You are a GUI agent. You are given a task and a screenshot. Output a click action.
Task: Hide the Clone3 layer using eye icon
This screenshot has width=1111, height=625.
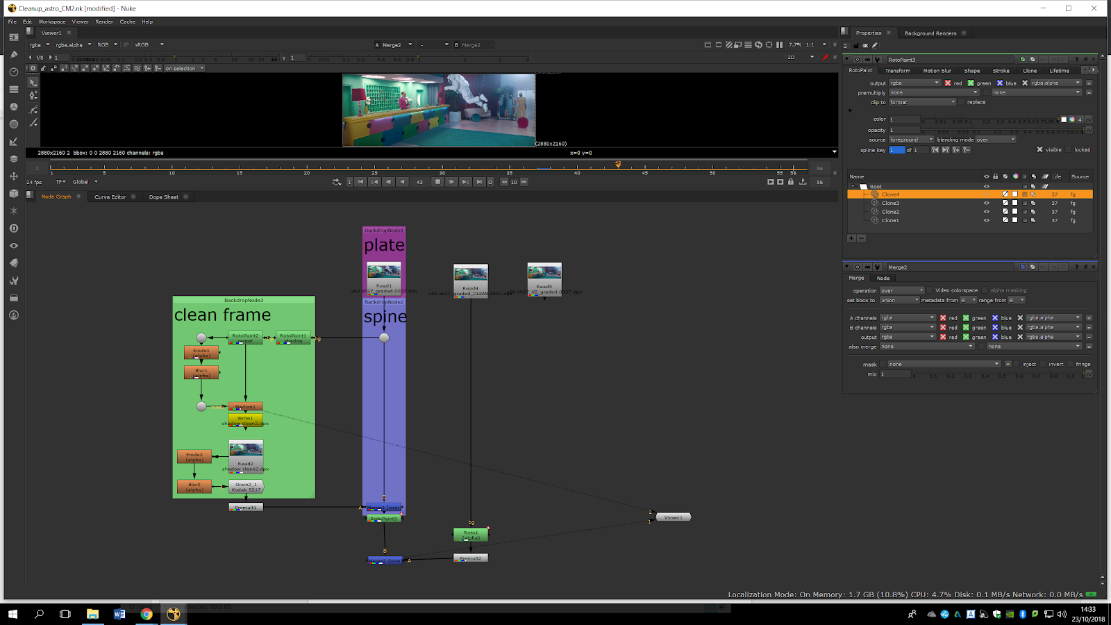[986, 203]
